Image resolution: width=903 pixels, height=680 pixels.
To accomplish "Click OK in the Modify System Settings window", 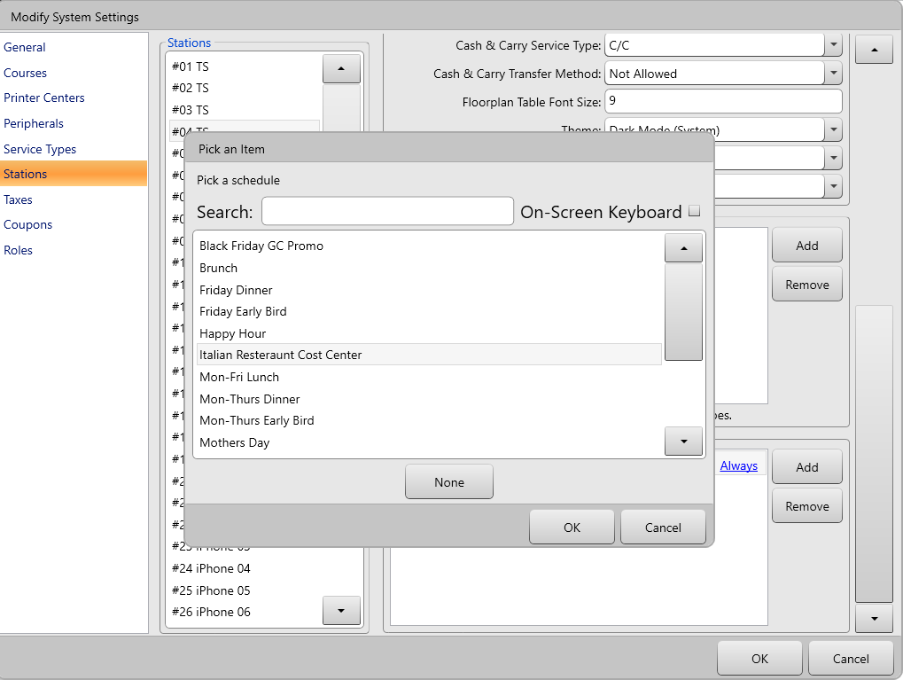I will click(x=759, y=658).
